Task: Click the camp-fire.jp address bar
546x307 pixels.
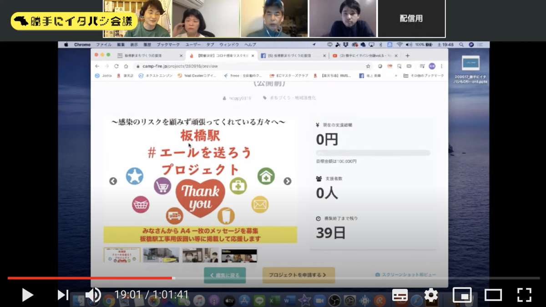Action: click(253, 66)
